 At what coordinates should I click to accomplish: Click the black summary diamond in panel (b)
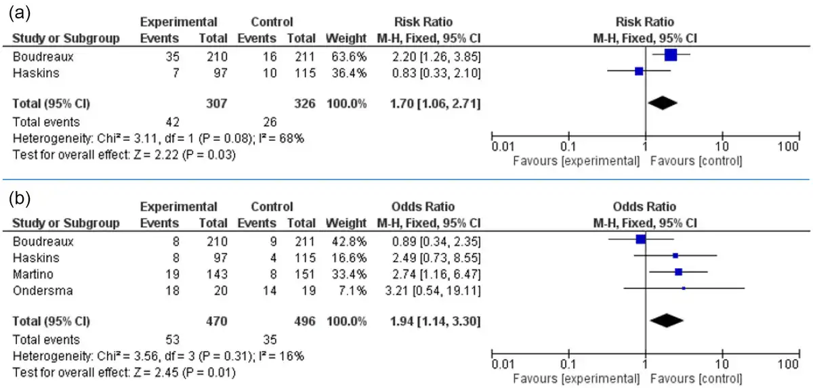[x=667, y=320]
